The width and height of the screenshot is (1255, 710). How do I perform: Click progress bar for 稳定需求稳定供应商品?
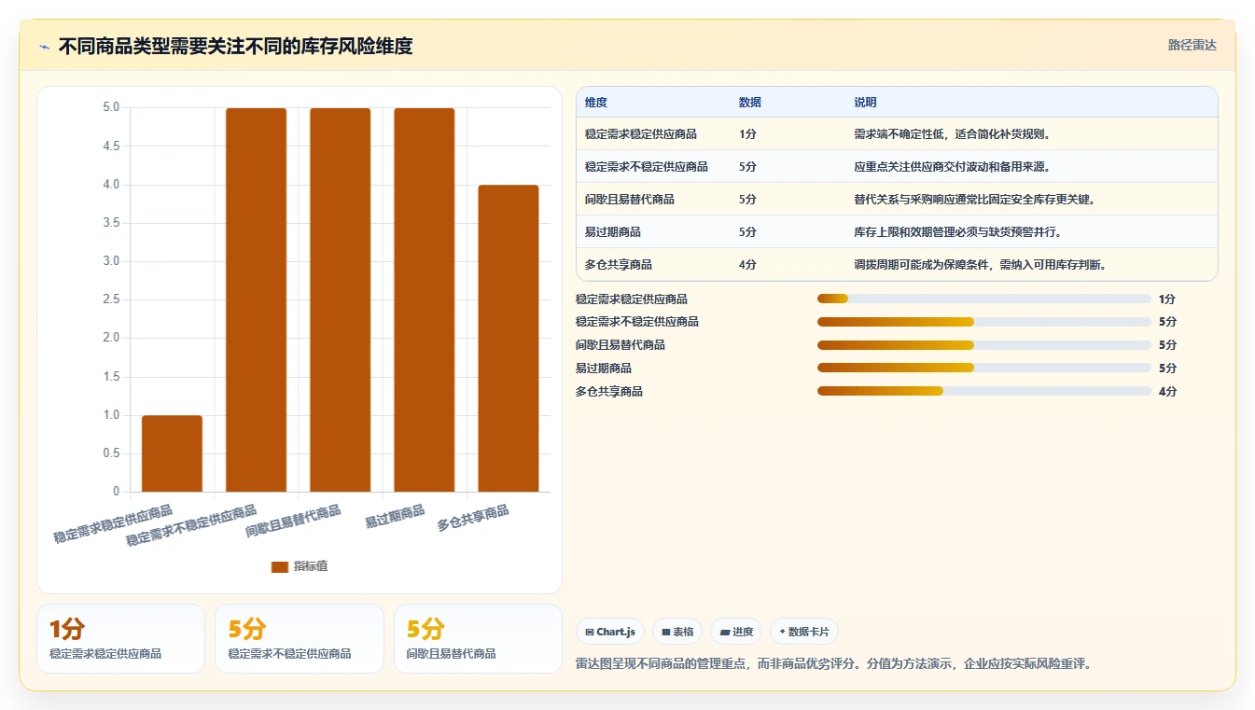pos(983,299)
